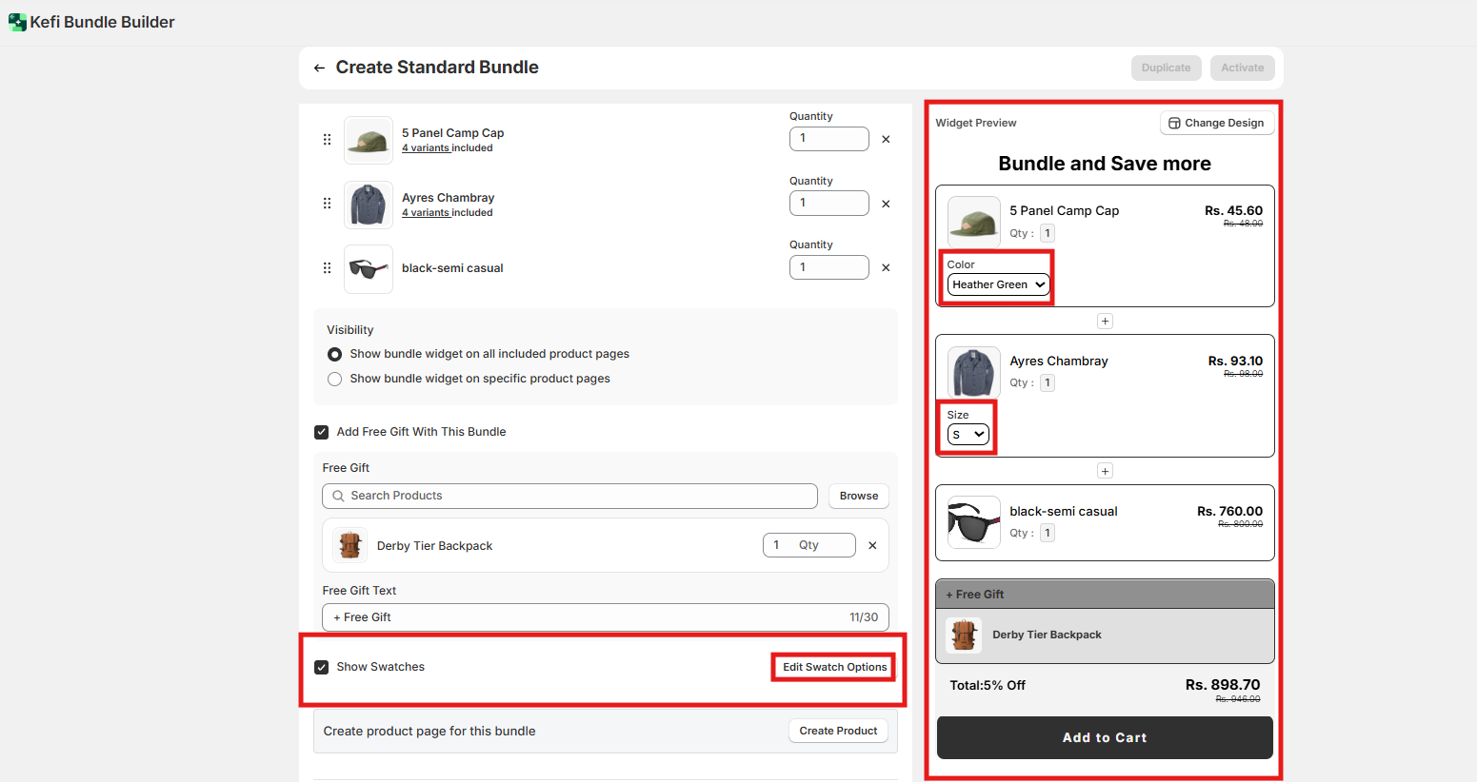Click the Edit Swatch Options button
1477x782 pixels.
pos(834,667)
